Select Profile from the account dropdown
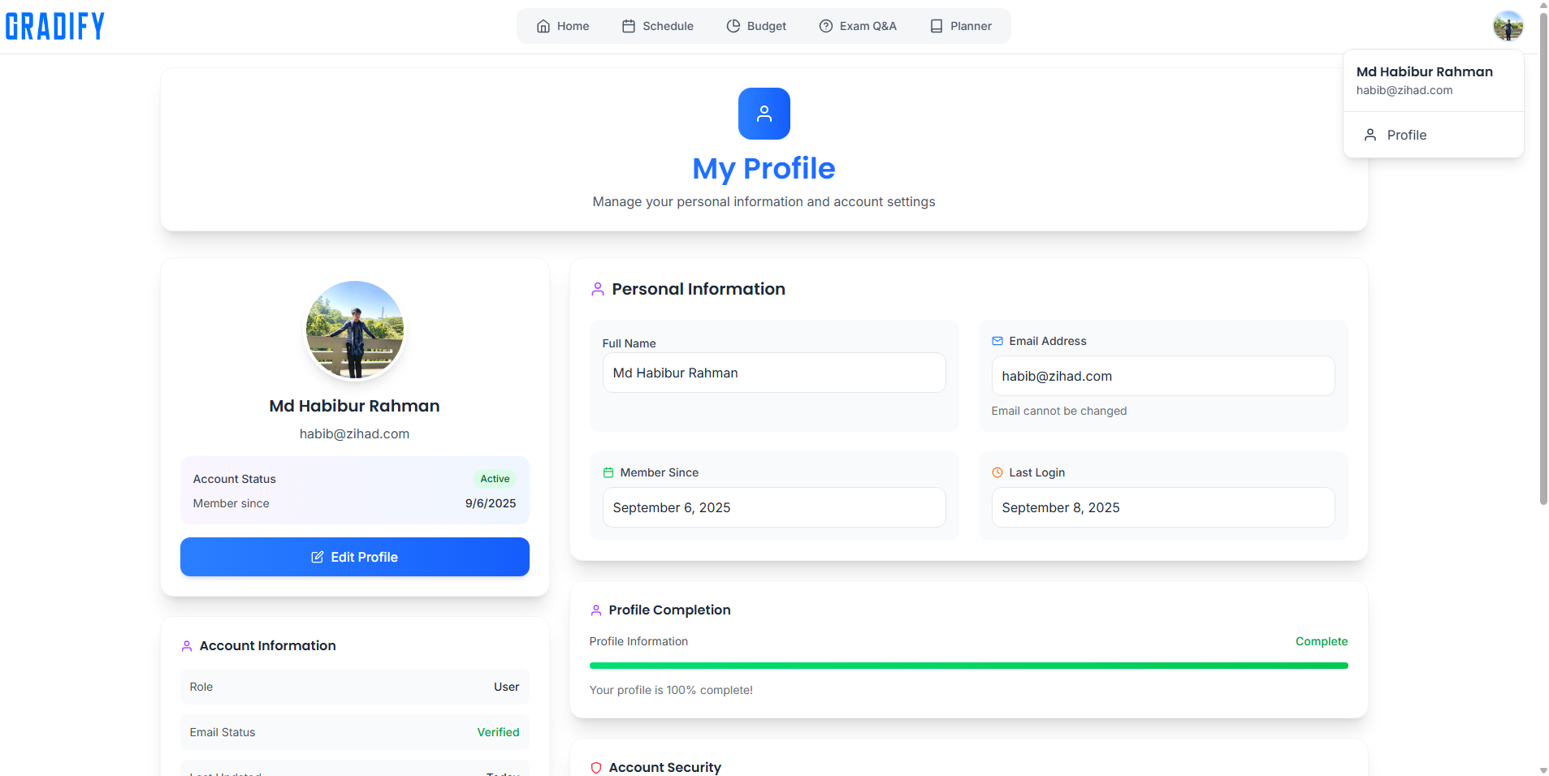1549x776 pixels. pos(1406,135)
